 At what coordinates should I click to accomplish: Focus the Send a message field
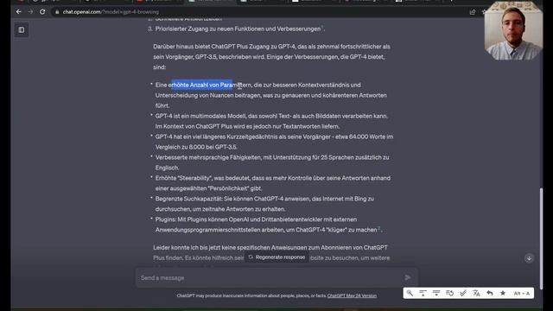pos(270,278)
